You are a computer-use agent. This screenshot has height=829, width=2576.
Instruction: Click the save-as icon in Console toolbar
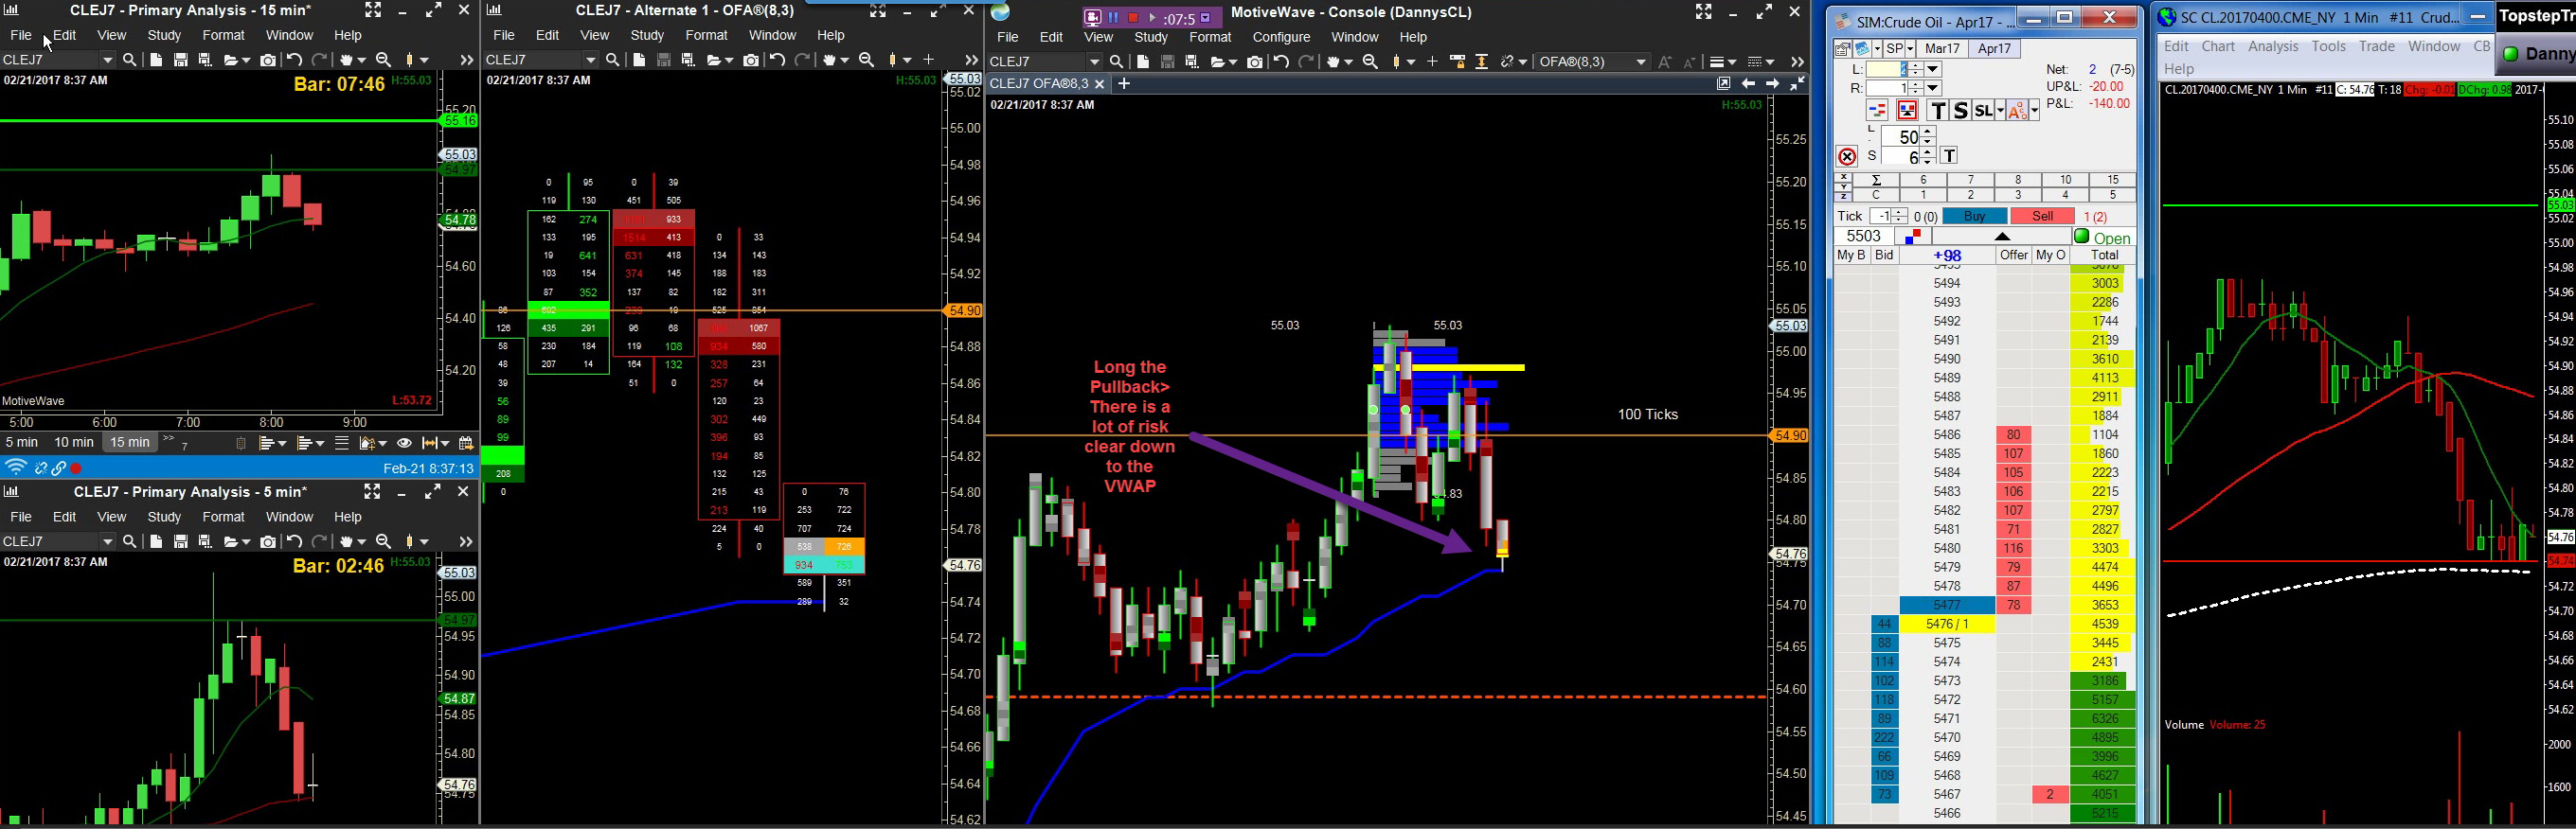[x=1192, y=62]
